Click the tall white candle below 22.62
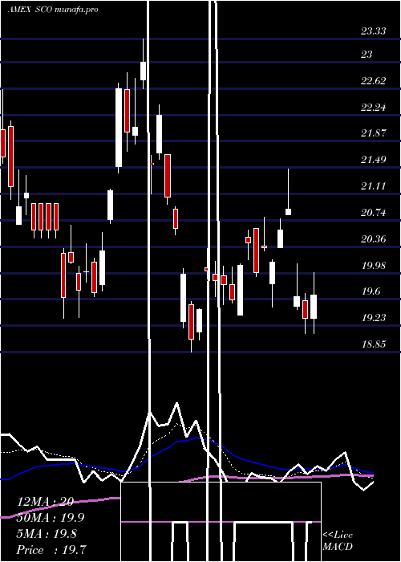This screenshot has width=401, height=562. pyautogui.click(x=119, y=128)
